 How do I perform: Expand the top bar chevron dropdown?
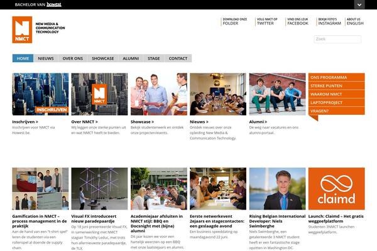[359, 4]
